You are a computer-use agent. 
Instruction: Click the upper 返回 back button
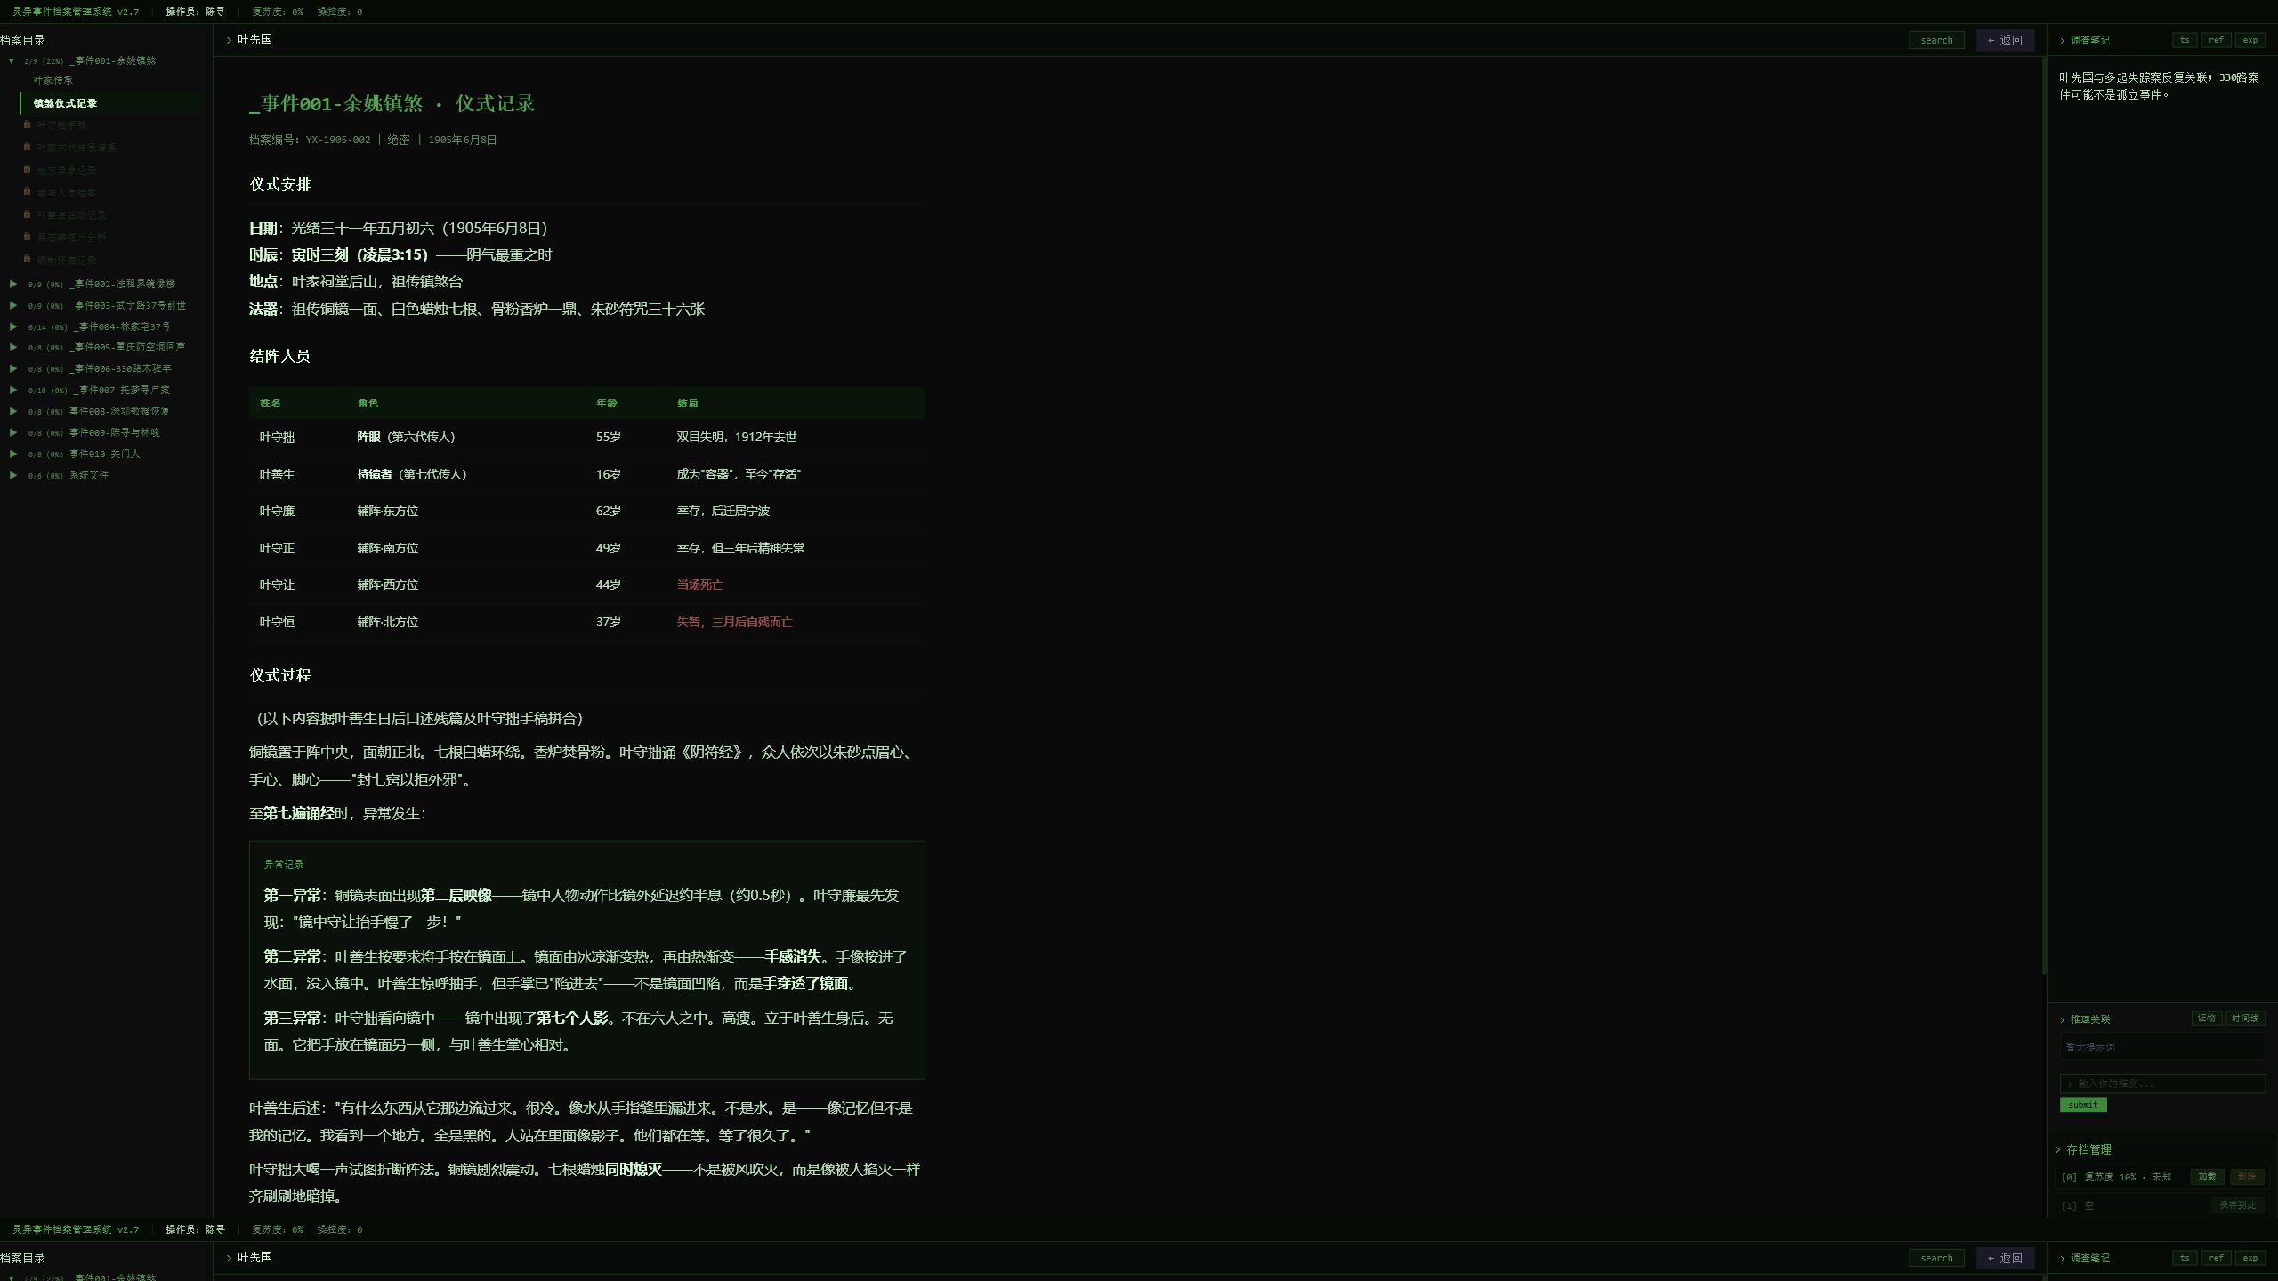(x=2005, y=40)
